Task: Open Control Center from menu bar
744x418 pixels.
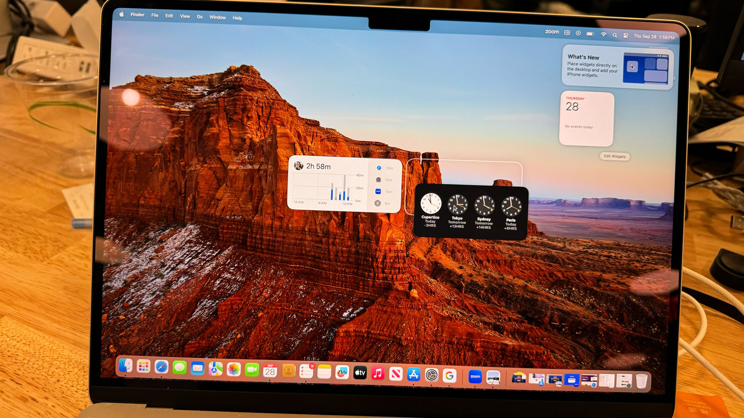Action: click(x=625, y=36)
